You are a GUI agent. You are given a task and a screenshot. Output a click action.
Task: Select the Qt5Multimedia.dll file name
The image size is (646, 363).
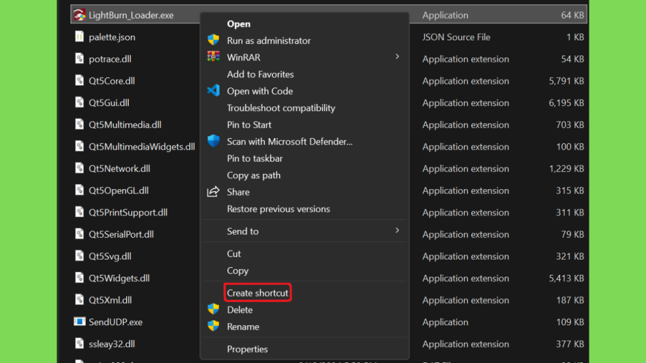(125, 125)
